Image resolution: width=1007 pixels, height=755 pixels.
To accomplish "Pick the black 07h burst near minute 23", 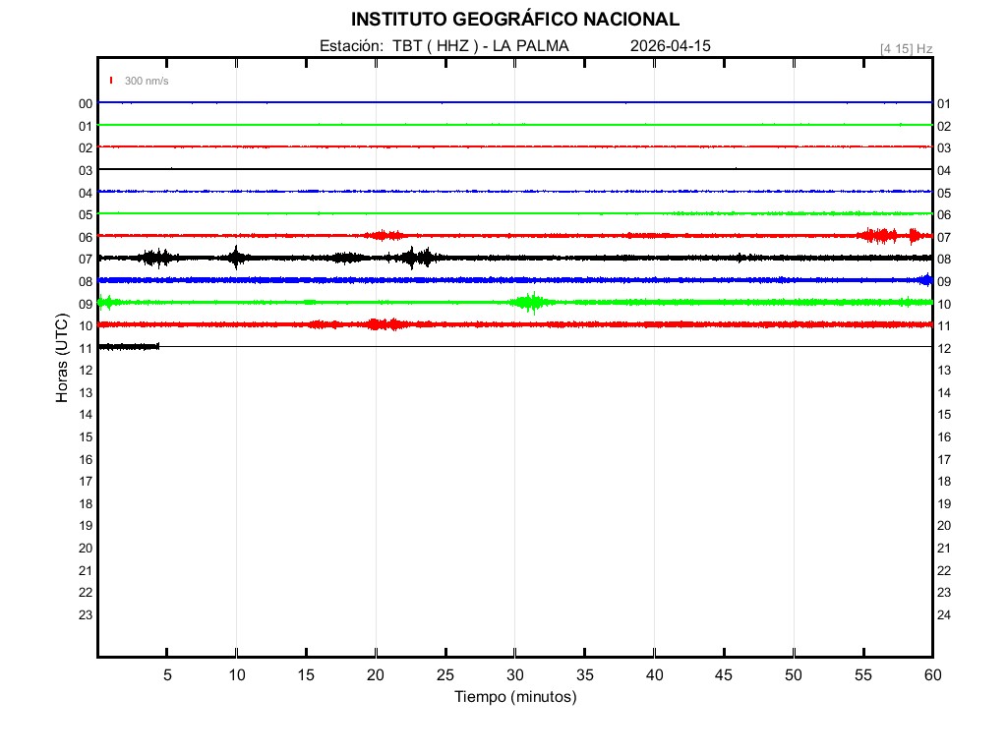I will coord(419,258).
